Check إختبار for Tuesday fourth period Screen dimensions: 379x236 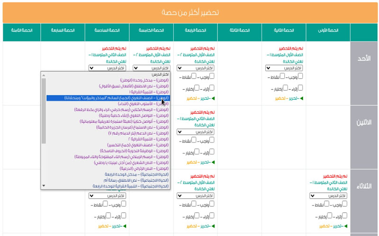pyautogui.click(x=197, y=216)
